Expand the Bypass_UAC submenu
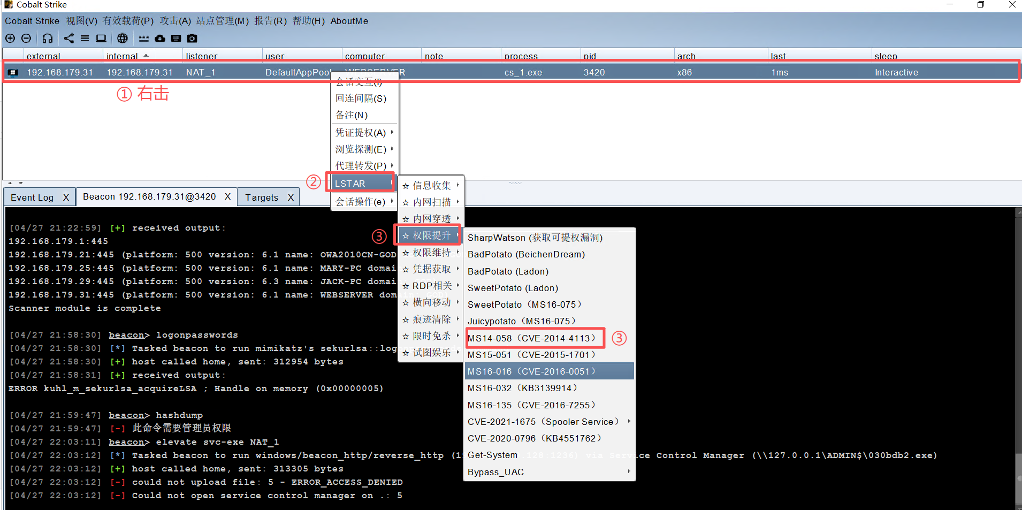Image resolution: width=1022 pixels, height=510 pixels. click(x=550, y=472)
